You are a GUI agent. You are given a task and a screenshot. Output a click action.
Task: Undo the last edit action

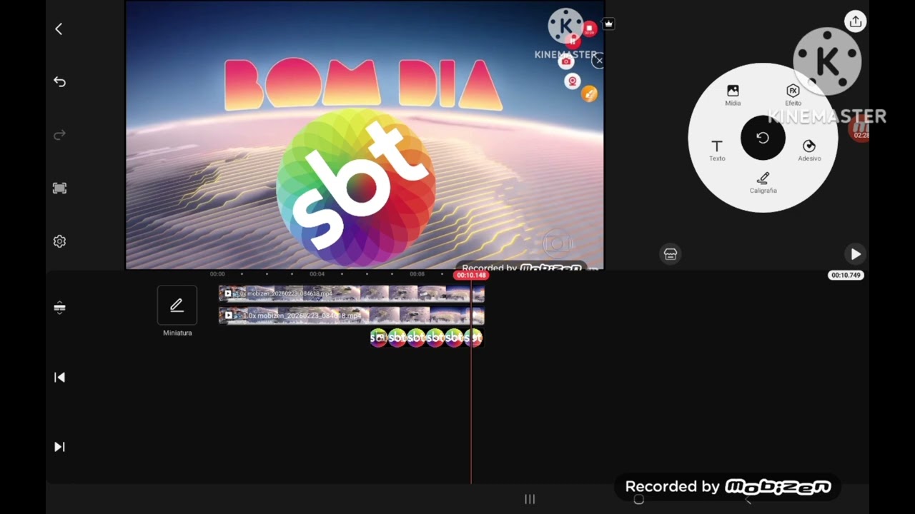point(59,82)
